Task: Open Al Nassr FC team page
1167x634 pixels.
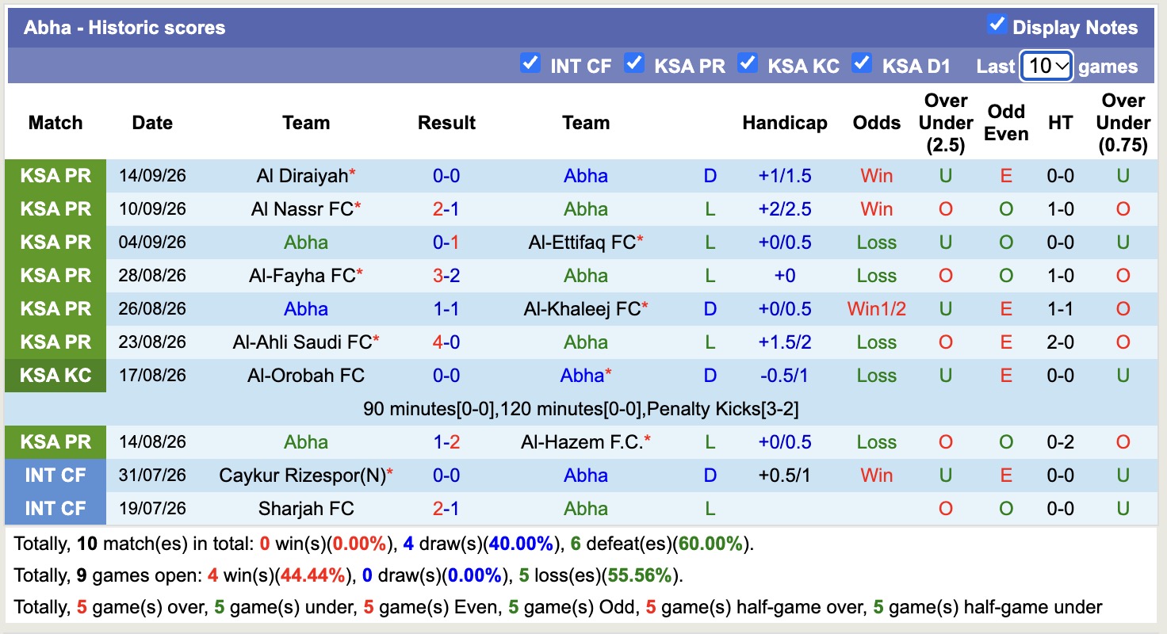Action: 302,209
